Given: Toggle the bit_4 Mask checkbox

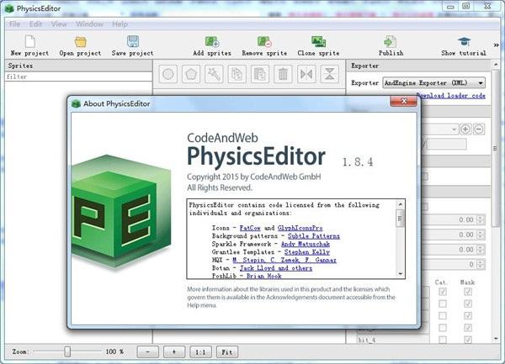Looking at the screenshot, I should pyautogui.click(x=468, y=340).
